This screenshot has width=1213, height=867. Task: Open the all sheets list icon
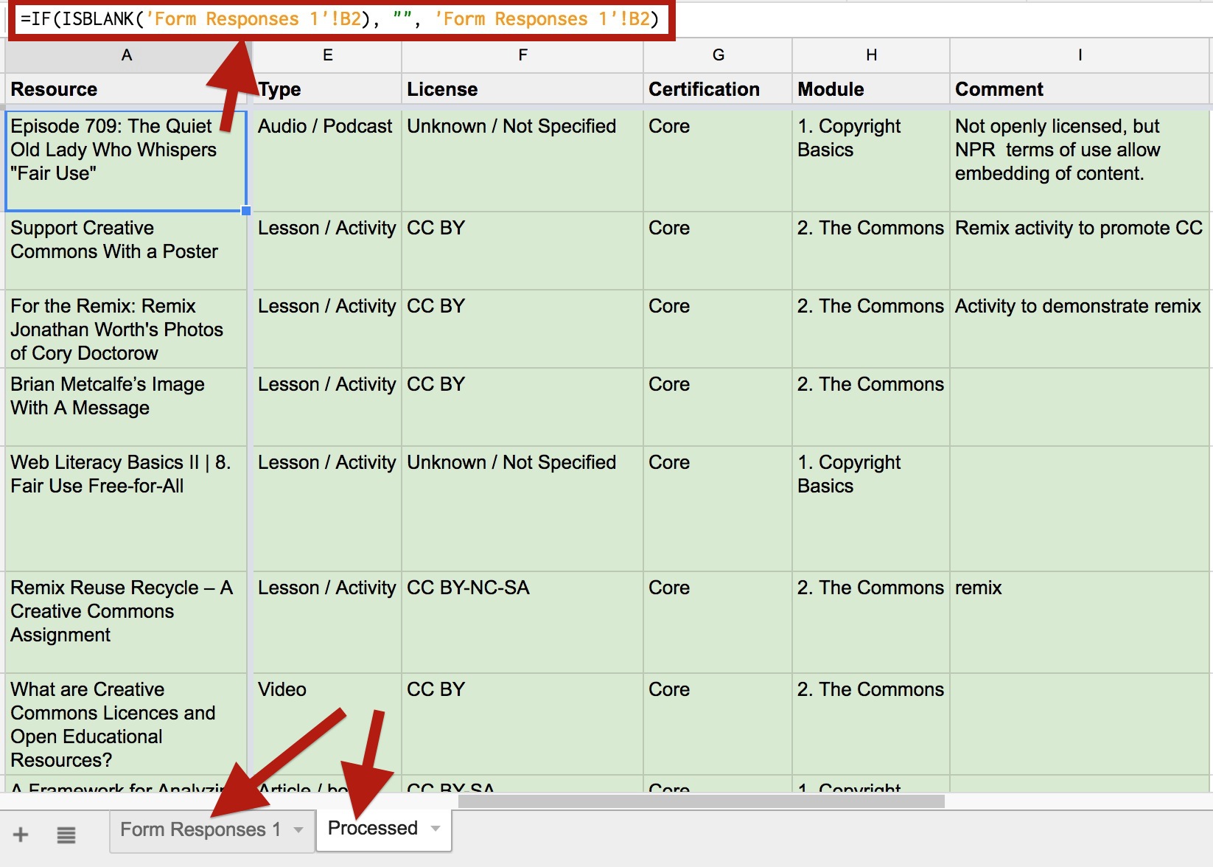(66, 835)
